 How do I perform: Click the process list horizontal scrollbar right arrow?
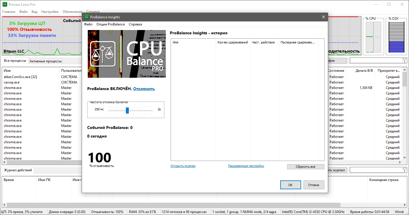pyautogui.click(x=400, y=162)
